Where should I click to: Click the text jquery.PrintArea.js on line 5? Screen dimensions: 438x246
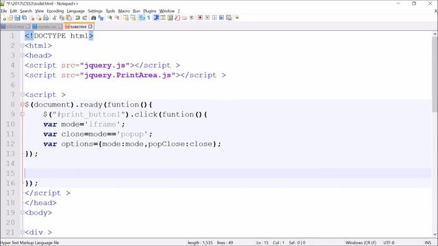128,75
